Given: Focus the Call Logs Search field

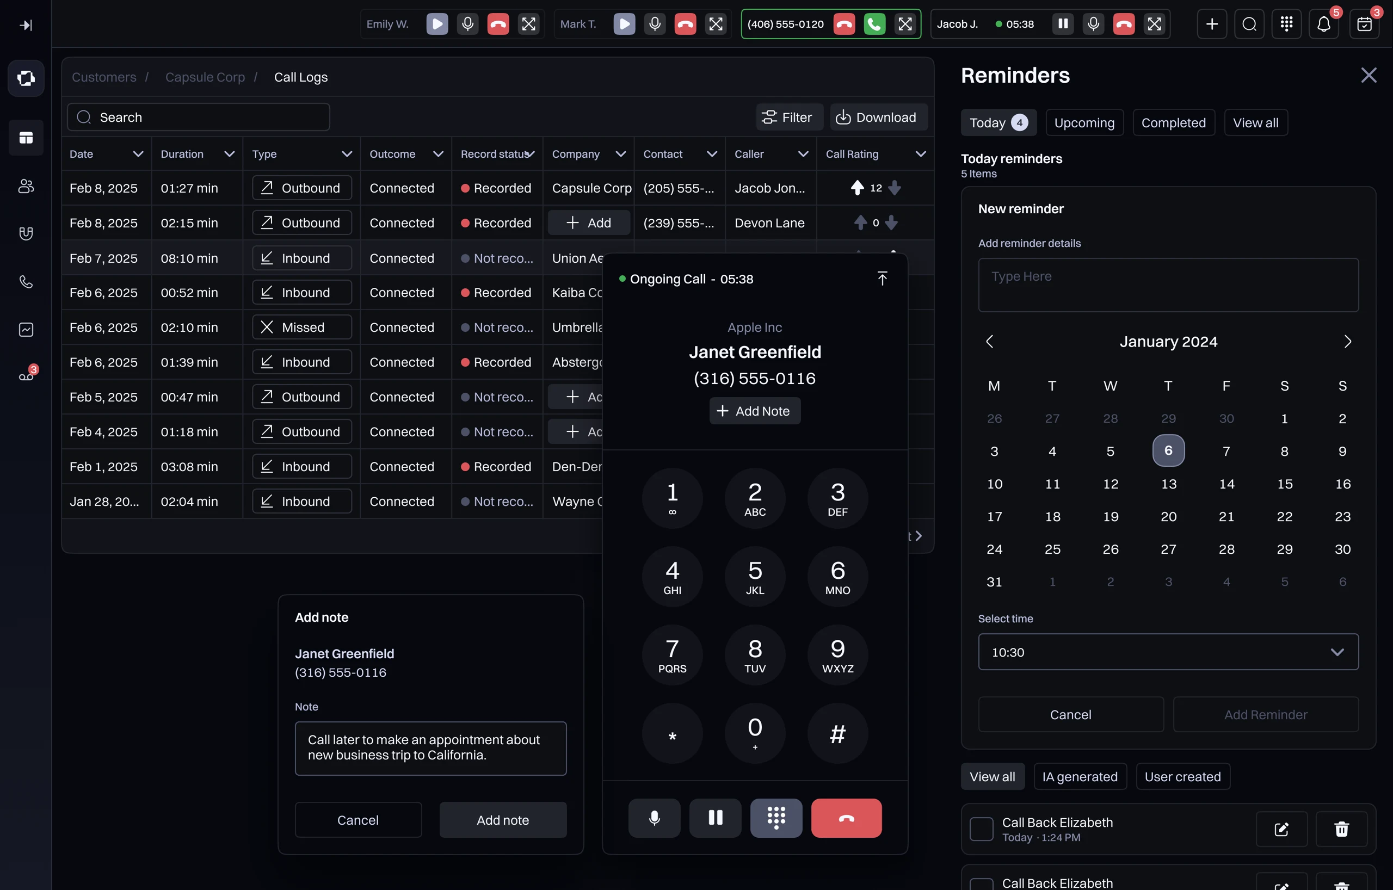Looking at the screenshot, I should 199,118.
